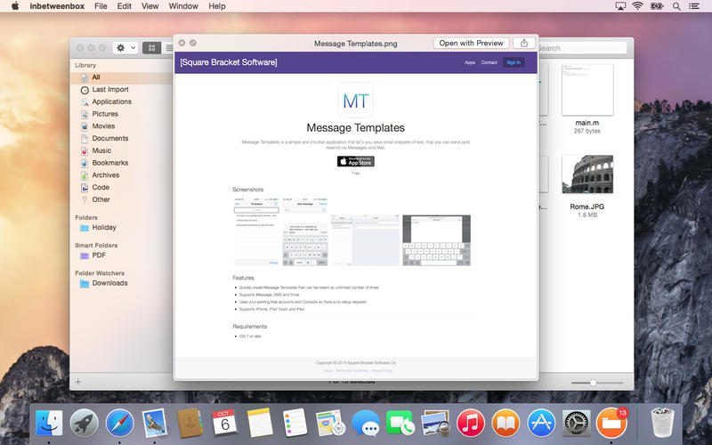Open Finder from the Dock

pyautogui.click(x=49, y=424)
